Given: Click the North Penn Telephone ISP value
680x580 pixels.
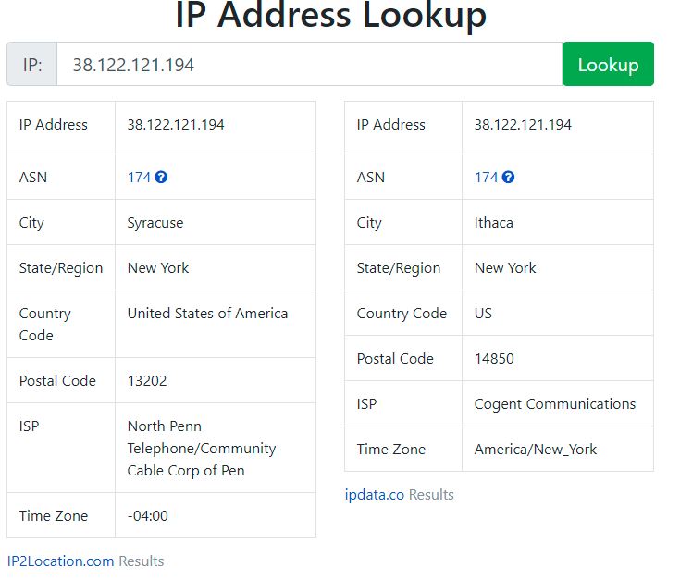Looking at the screenshot, I should pyautogui.click(x=202, y=449).
